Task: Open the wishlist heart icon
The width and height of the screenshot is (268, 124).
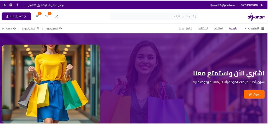Action: (47, 16)
